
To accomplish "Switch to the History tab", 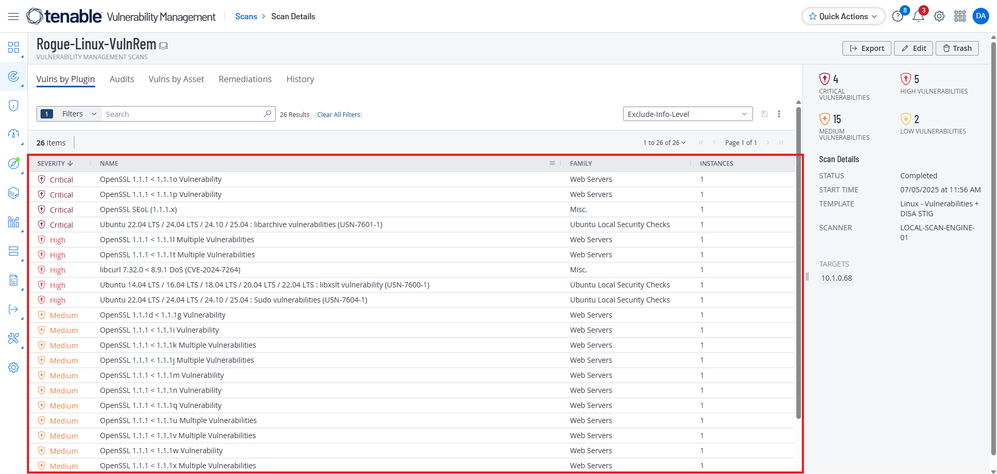I will 300,79.
